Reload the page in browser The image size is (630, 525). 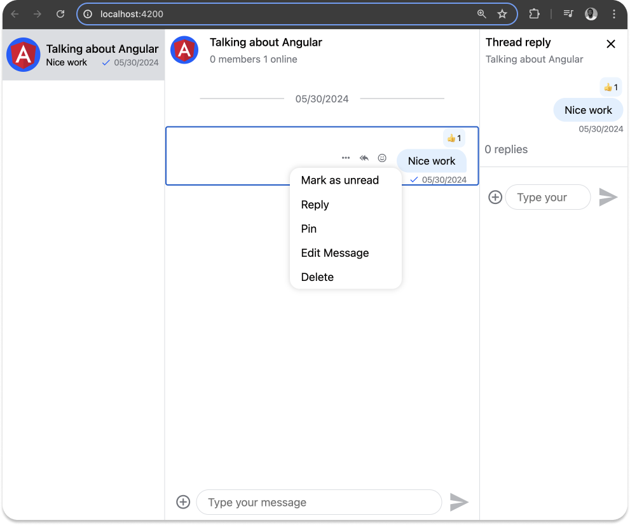[x=60, y=14]
